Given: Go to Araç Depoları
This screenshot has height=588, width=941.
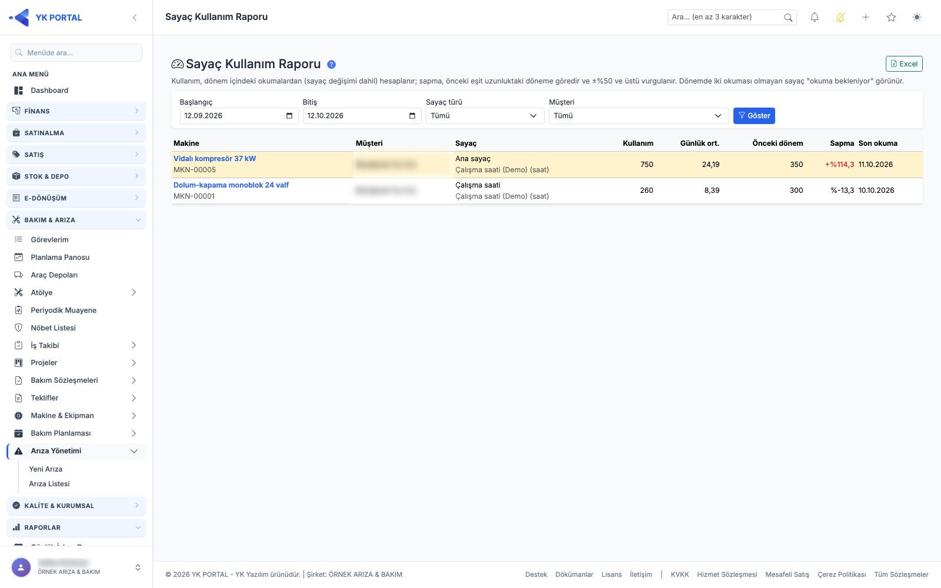Looking at the screenshot, I should pyautogui.click(x=76, y=275).
